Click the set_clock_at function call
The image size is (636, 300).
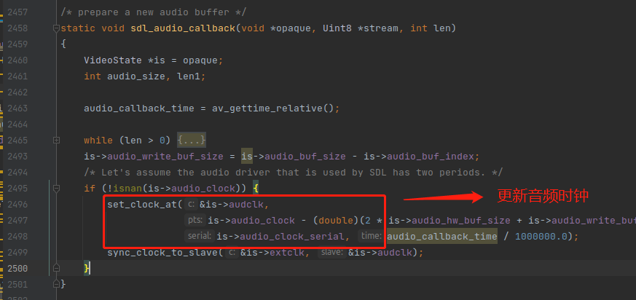coord(141,204)
